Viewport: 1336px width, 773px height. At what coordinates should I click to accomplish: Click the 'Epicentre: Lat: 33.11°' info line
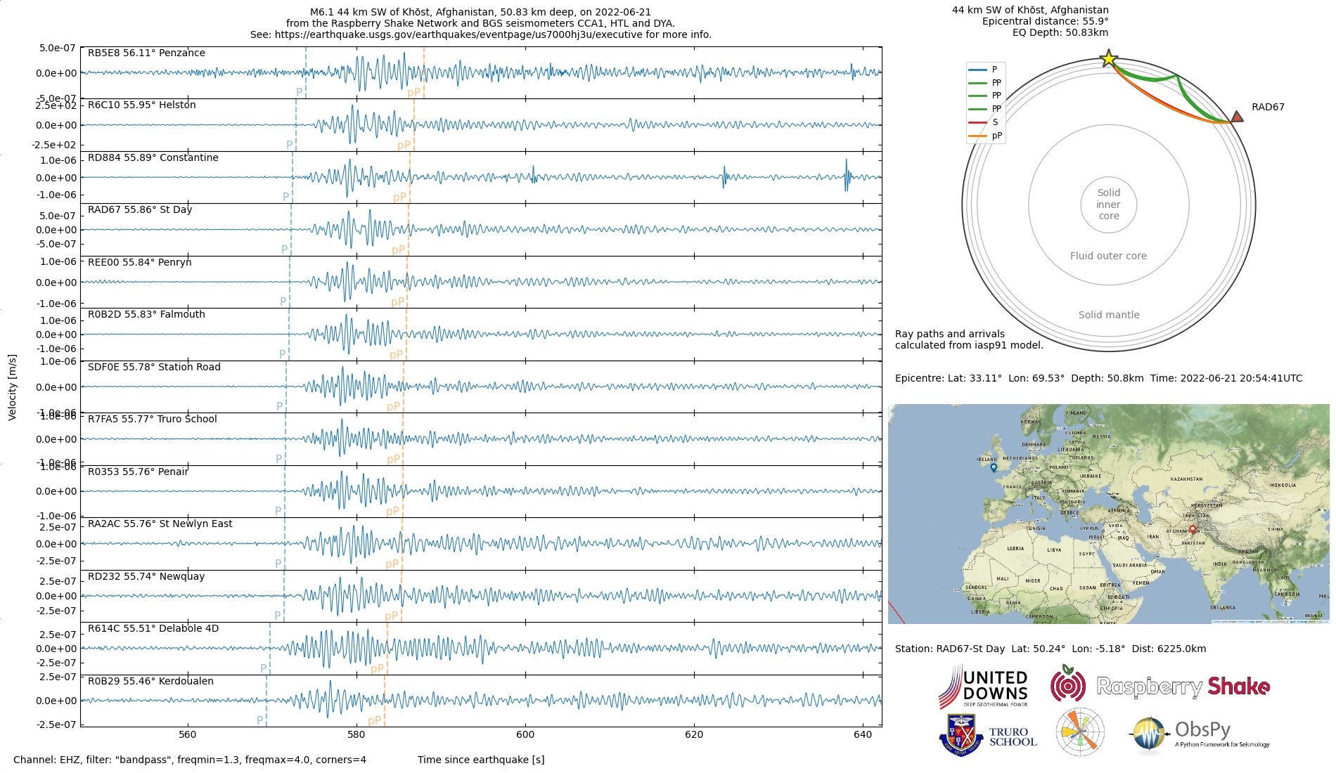tap(1098, 378)
